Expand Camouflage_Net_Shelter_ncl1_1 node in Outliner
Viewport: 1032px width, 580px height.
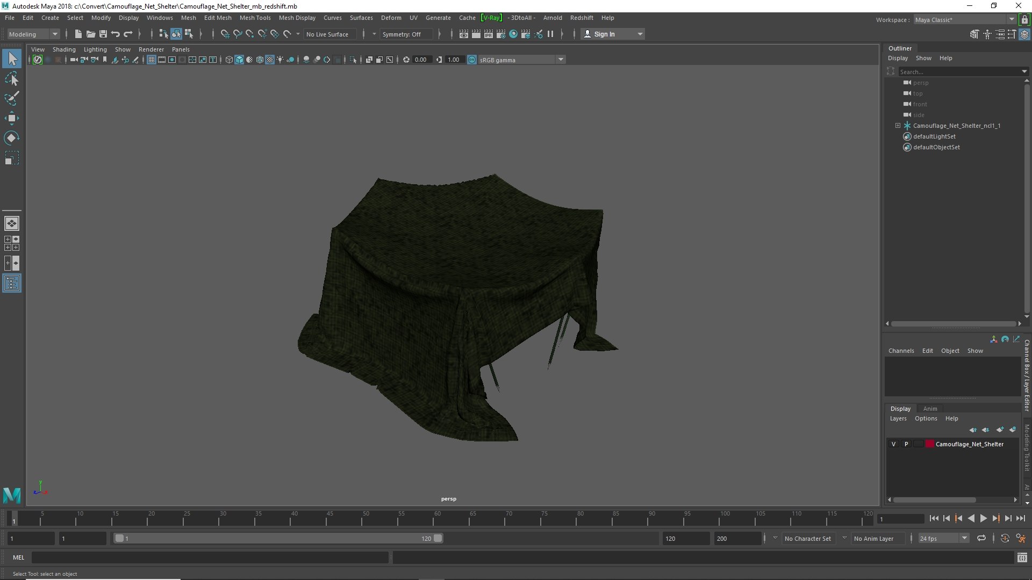(x=898, y=126)
